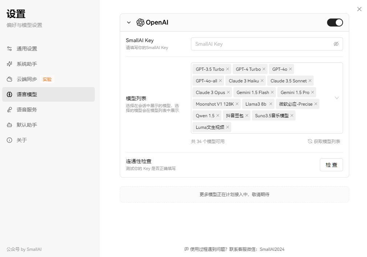The height and width of the screenshot is (257, 367).
Task: Click the Voice Service (语音服务) microphone icon
Action: [9, 110]
